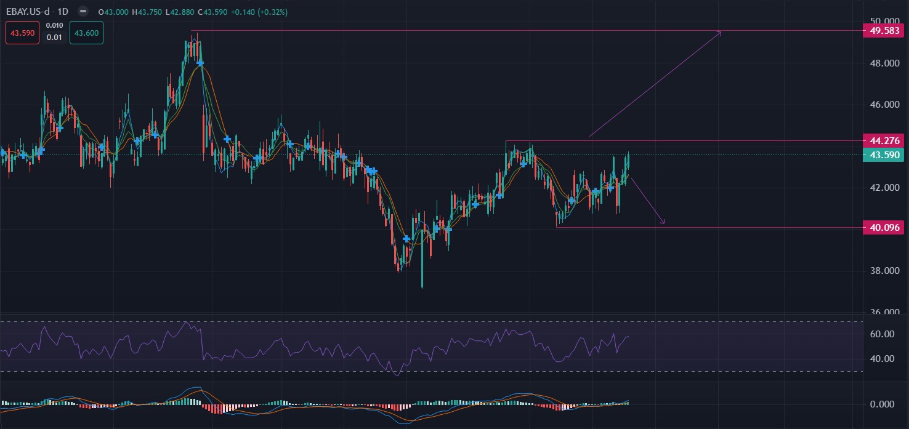This screenshot has height=429, width=909.
Task: Click the red 43.590 sell price button
Action: coord(22,33)
